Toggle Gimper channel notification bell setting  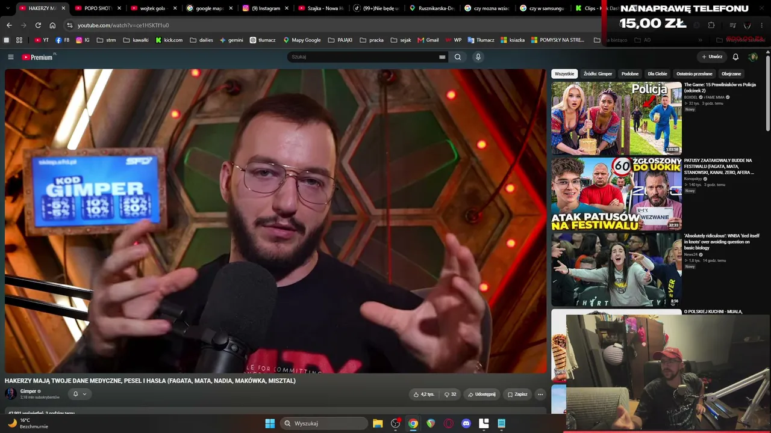(x=80, y=395)
